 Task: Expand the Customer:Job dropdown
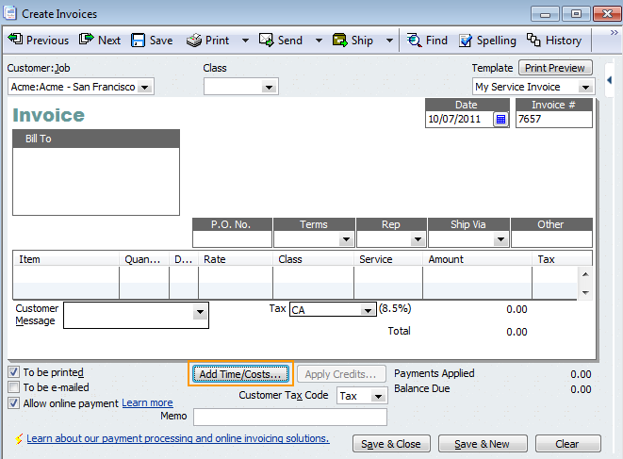(145, 87)
